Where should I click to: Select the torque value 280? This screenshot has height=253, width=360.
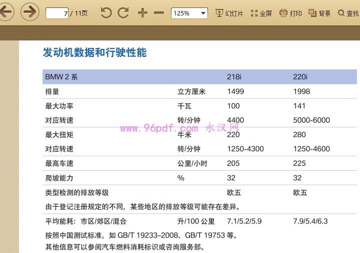(299, 135)
